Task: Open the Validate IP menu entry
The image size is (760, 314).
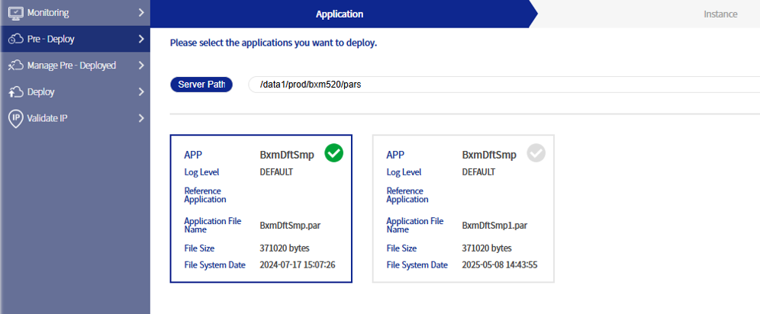Action: point(47,118)
